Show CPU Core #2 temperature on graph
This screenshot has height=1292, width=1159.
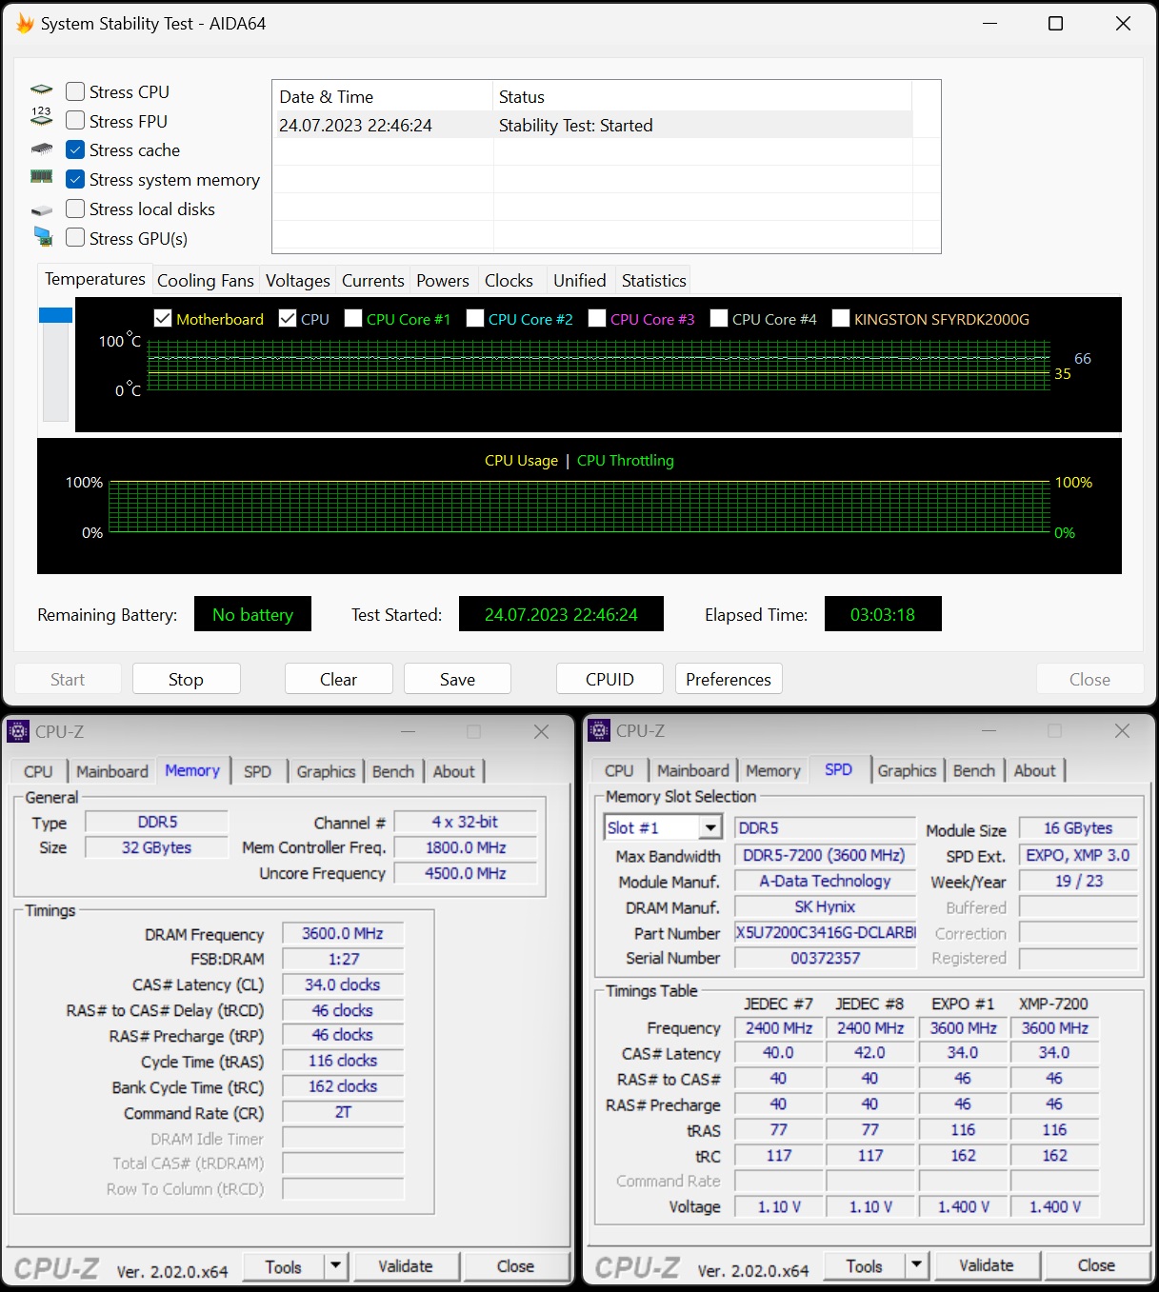click(474, 318)
